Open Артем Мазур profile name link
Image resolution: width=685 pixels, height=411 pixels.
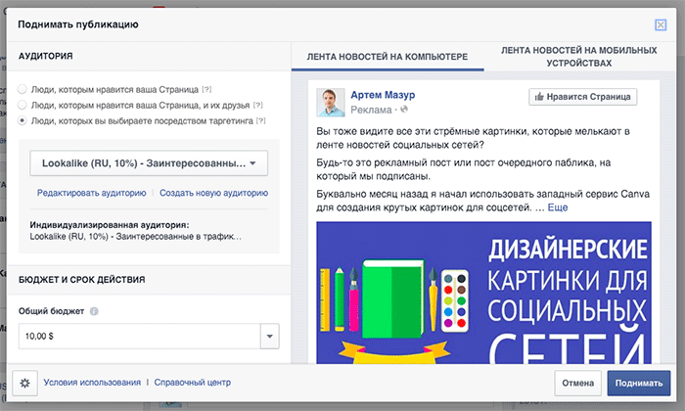[383, 95]
